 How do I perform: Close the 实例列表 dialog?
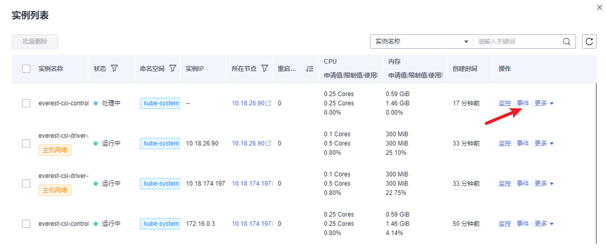[599, 7]
